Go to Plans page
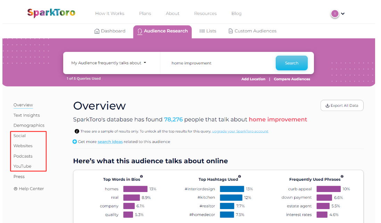The width and height of the screenshot is (381, 223). pos(145,13)
